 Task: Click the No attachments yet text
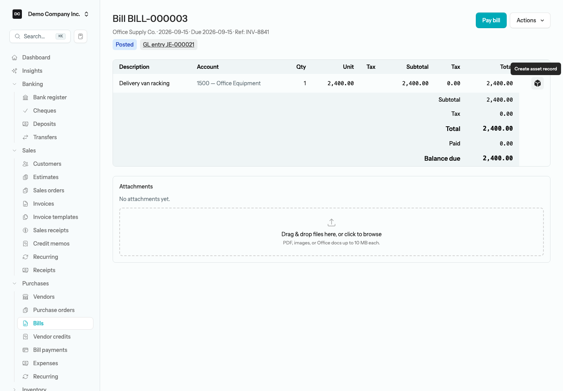pos(145,199)
